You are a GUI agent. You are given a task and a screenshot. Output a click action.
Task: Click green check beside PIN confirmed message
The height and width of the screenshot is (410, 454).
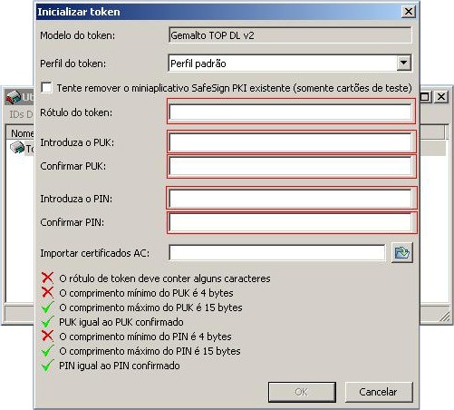click(47, 366)
